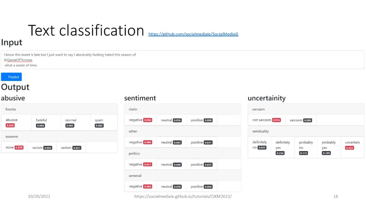Select the uncertain 0.422 badge
Viewport: 366px width, 206px height.
pos(349,148)
